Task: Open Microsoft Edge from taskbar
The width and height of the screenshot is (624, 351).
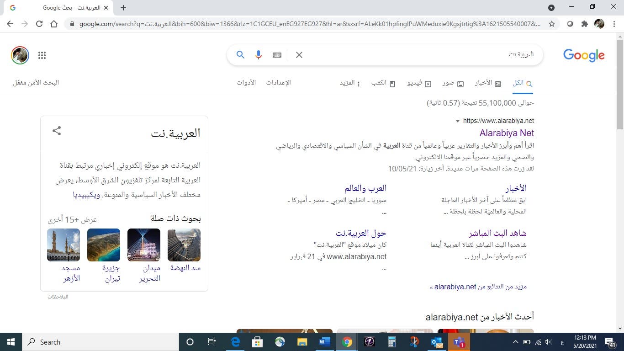Action: [235, 342]
